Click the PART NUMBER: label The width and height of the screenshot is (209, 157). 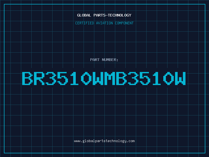pyautogui.click(x=104, y=60)
